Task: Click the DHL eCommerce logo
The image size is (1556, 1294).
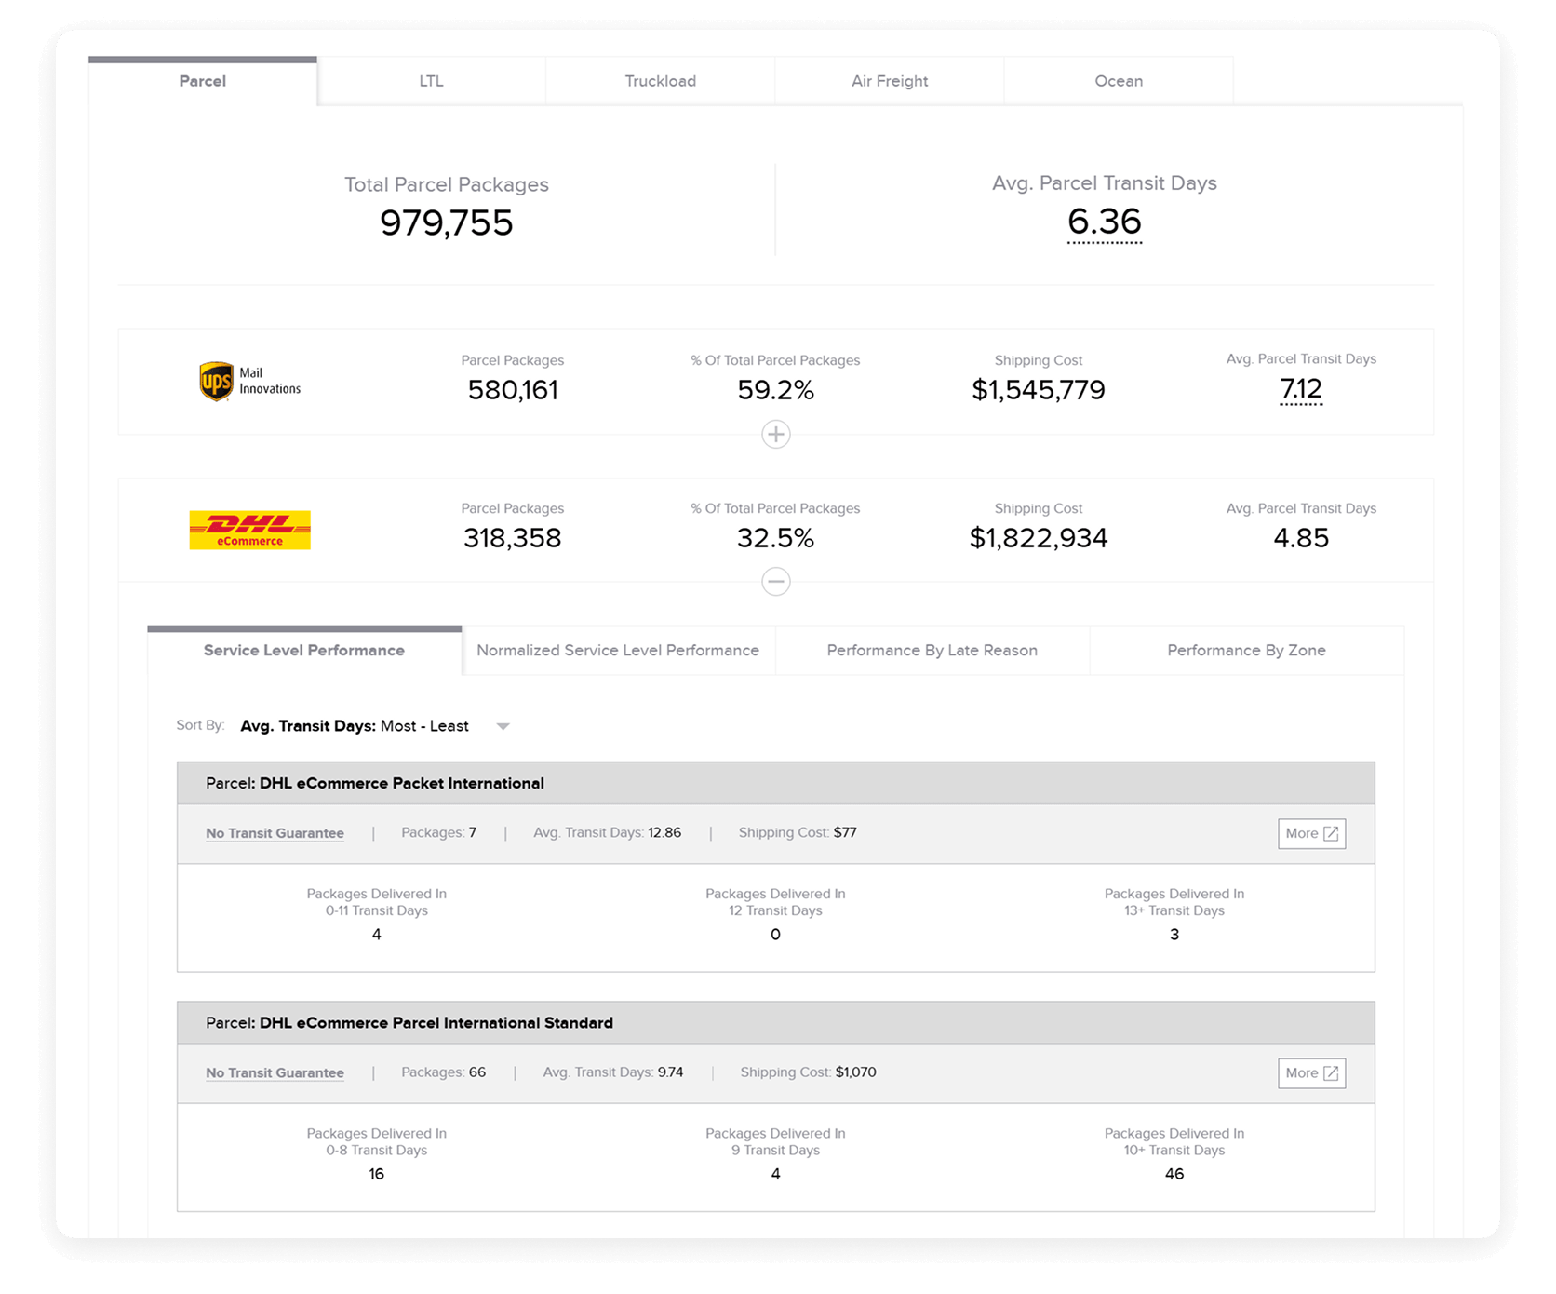Action: 249,530
